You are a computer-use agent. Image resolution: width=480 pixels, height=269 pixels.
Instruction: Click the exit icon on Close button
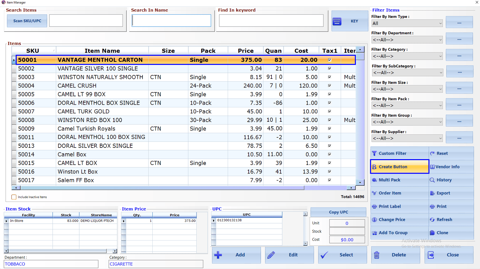point(431,255)
